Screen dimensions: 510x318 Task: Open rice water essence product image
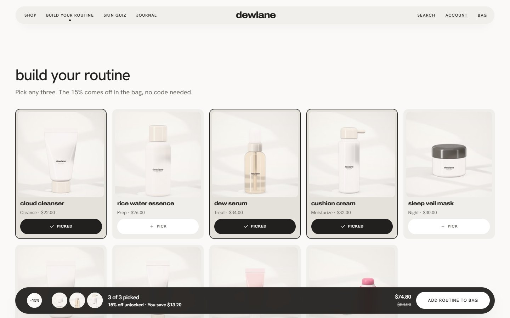point(158,154)
